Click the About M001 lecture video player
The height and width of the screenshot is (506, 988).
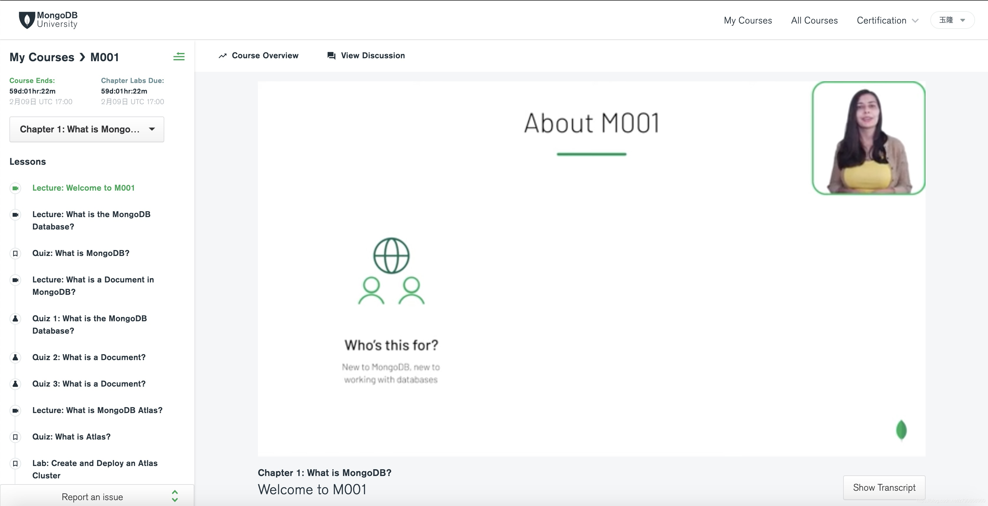coord(591,268)
